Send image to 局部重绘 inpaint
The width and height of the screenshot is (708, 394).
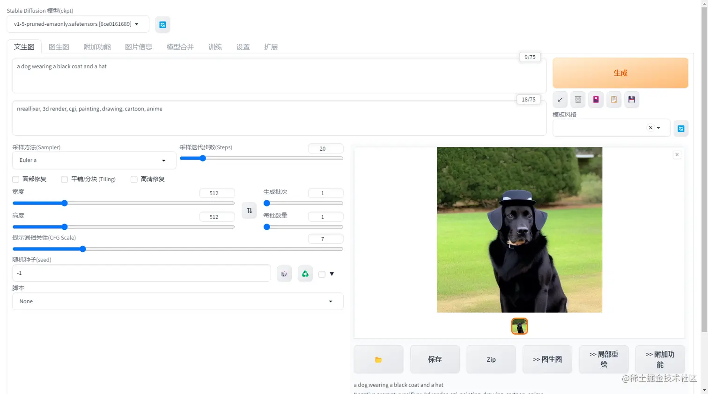click(604, 359)
